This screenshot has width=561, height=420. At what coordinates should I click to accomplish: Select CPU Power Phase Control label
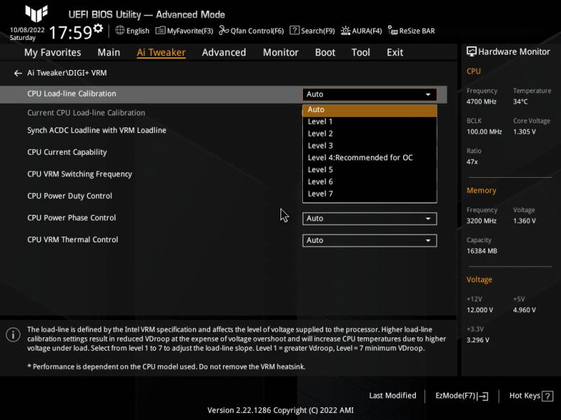pyautogui.click(x=72, y=218)
